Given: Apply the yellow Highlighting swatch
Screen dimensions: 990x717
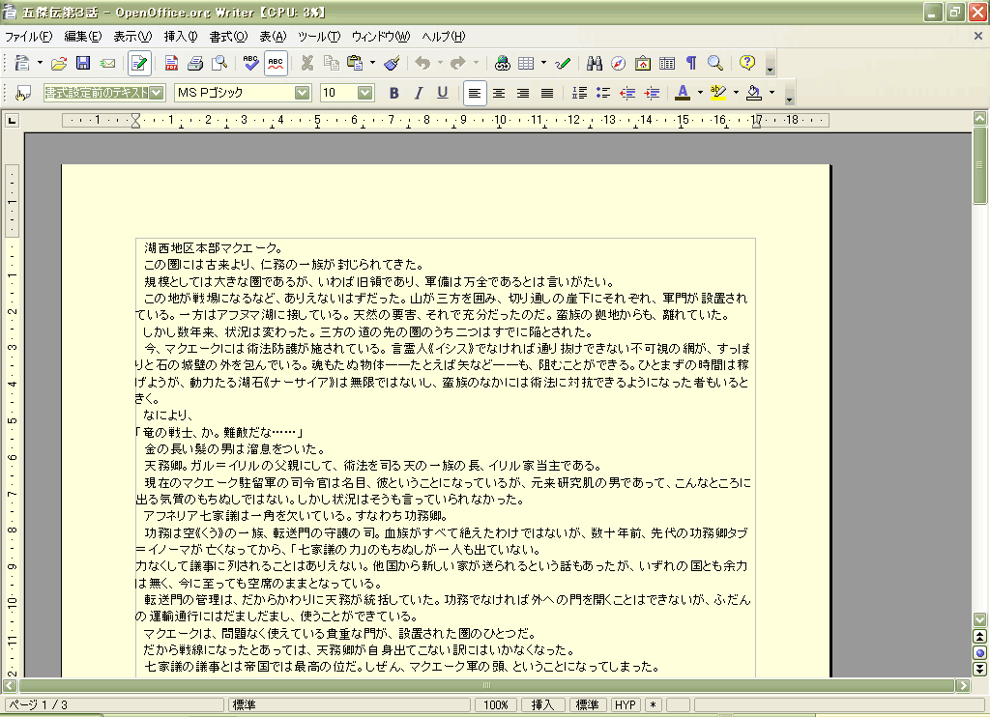Looking at the screenshot, I should (718, 94).
